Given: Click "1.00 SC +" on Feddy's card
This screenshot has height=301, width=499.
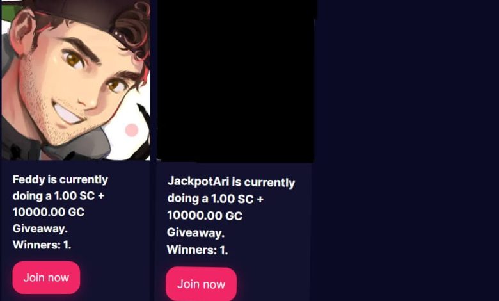Looking at the screenshot, I should 79,195.
